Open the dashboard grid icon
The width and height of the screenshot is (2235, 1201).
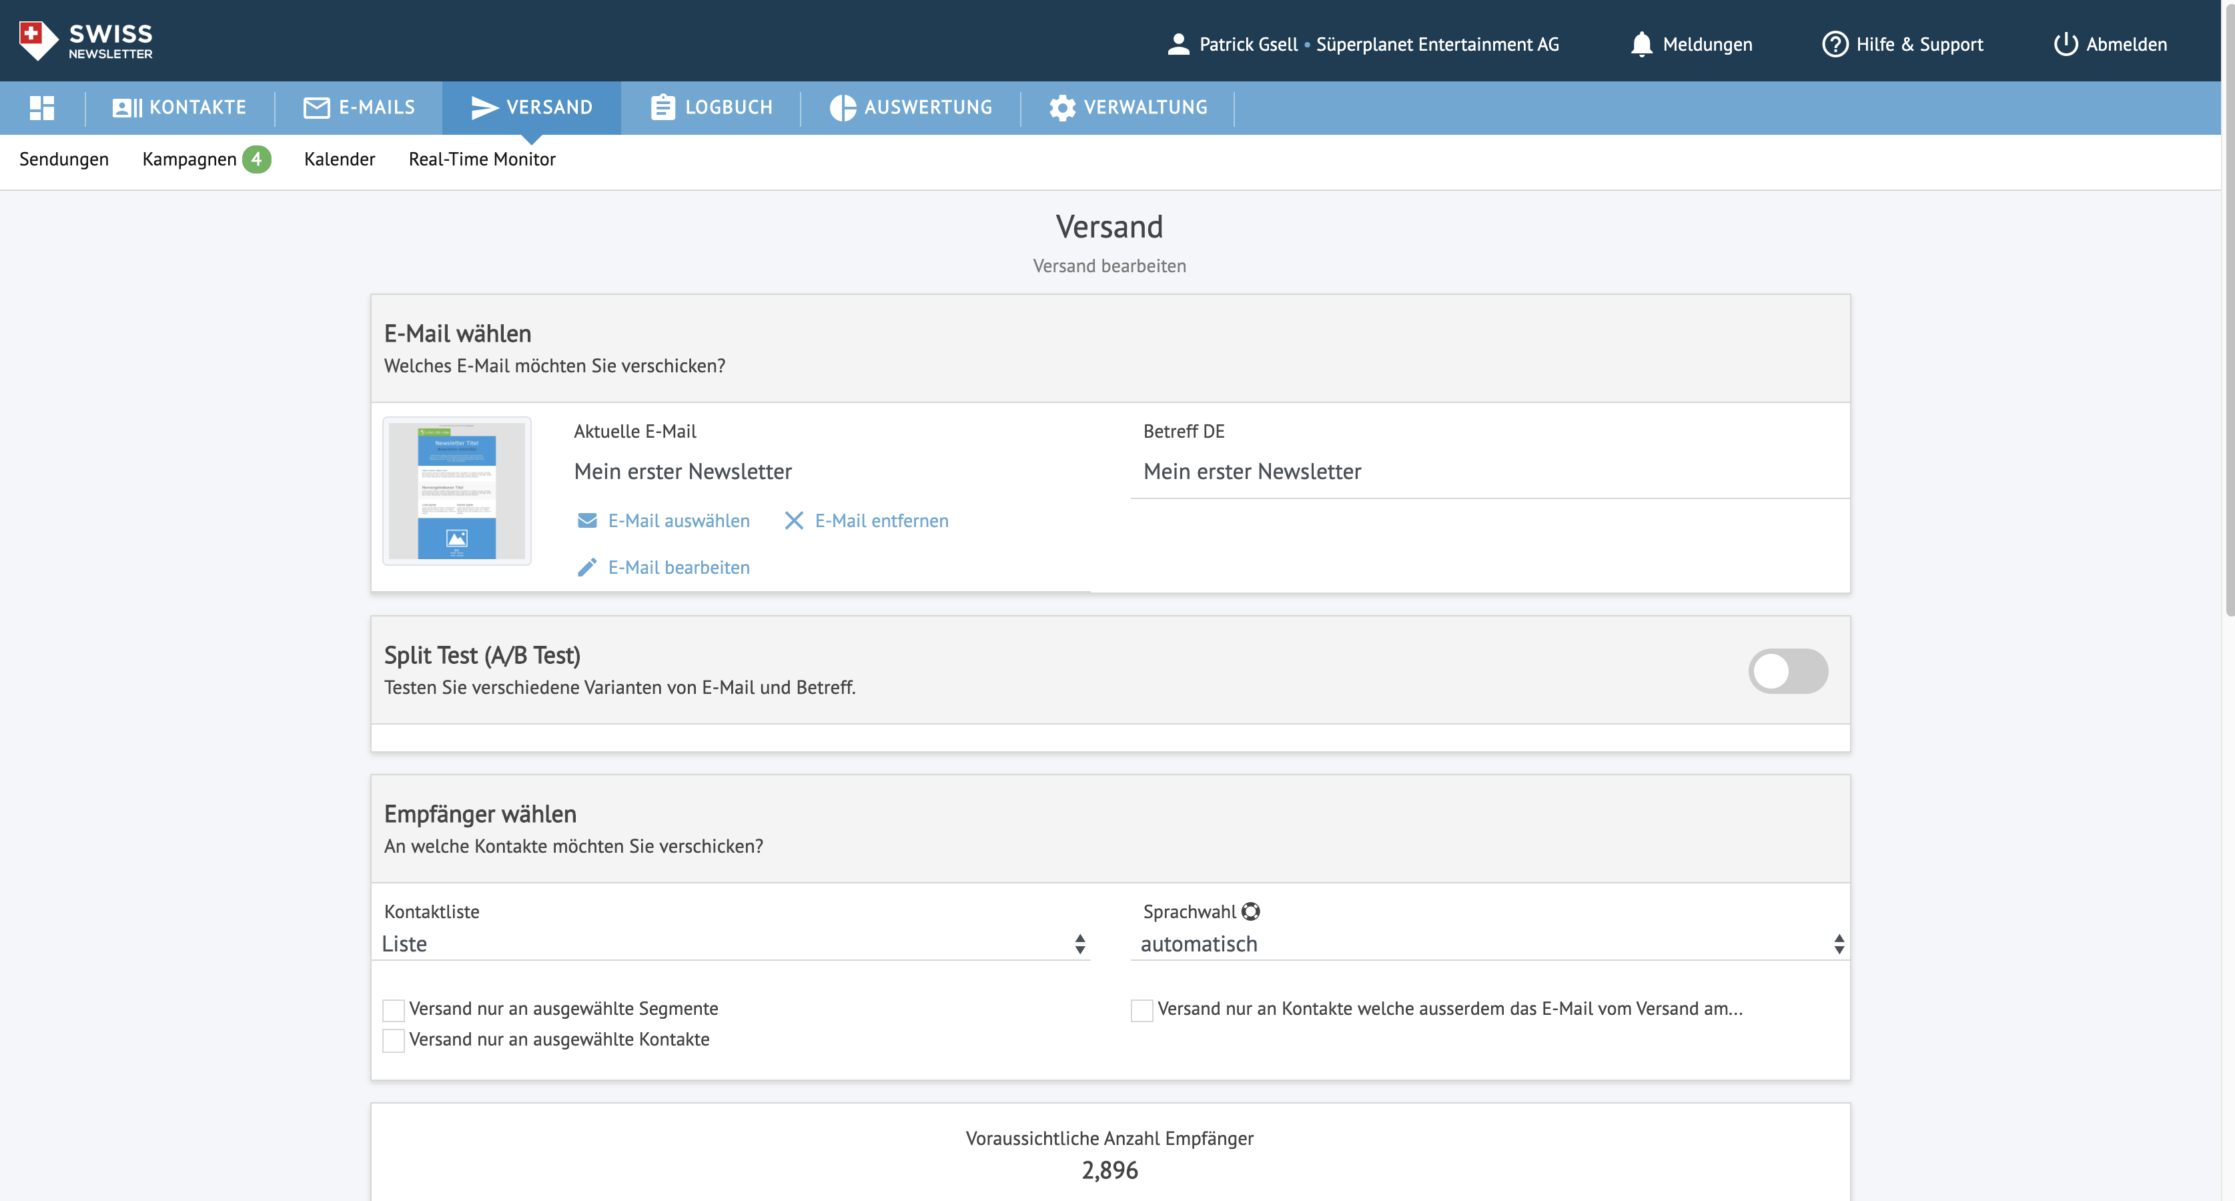point(41,107)
